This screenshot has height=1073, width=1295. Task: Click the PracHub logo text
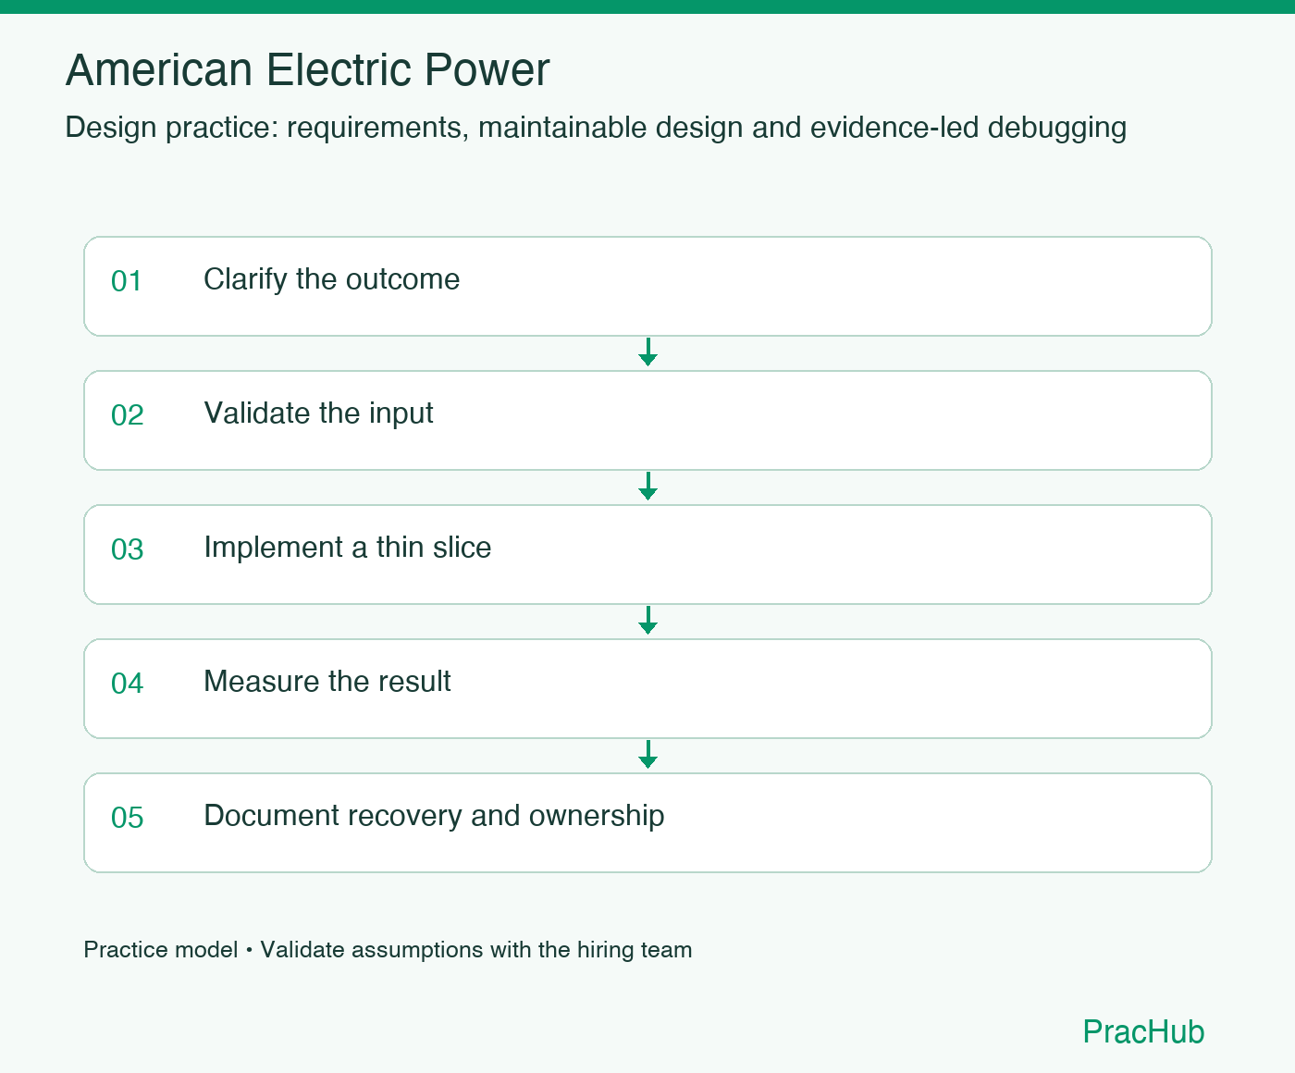pyautogui.click(x=1143, y=1031)
